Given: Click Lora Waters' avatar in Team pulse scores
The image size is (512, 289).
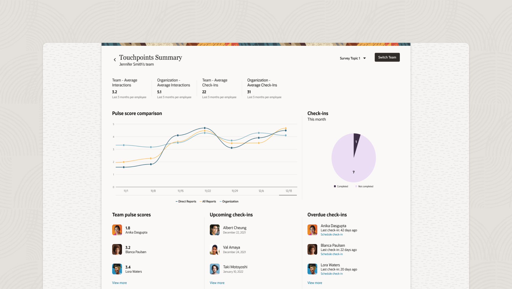Looking at the screenshot, I should [117, 269].
